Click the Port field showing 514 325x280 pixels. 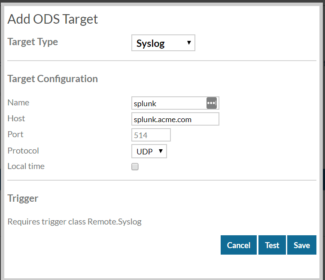pos(151,135)
